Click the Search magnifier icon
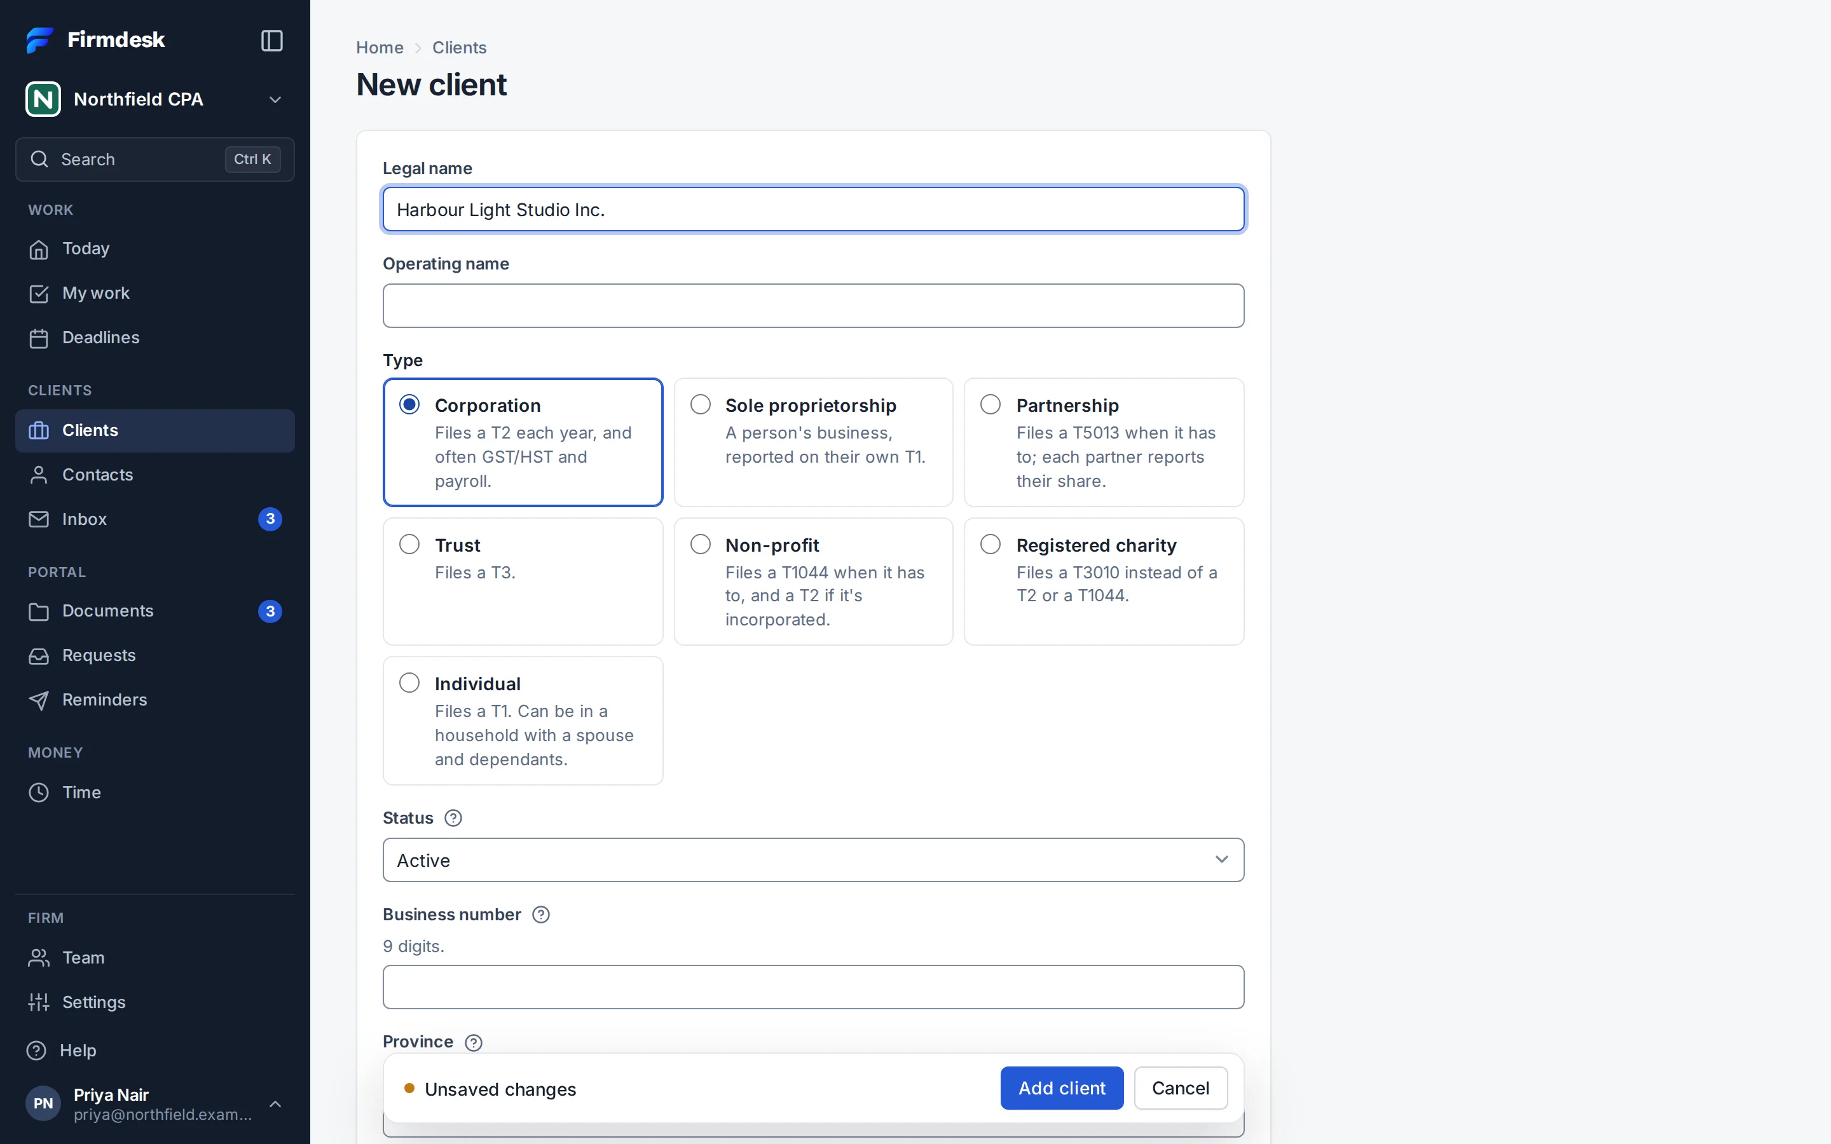 tap(39, 159)
